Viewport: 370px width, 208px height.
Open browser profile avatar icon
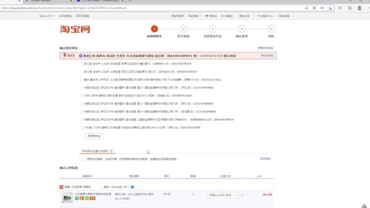point(360,8)
